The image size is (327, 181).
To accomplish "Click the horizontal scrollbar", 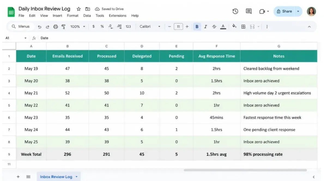I will pyautogui.click(x=245, y=170).
